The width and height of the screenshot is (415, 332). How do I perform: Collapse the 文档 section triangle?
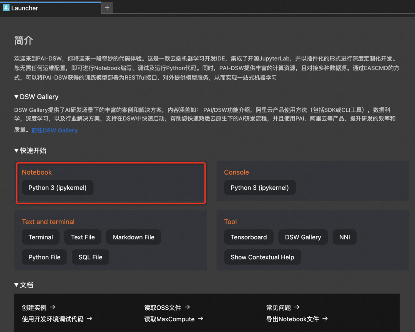click(x=17, y=285)
